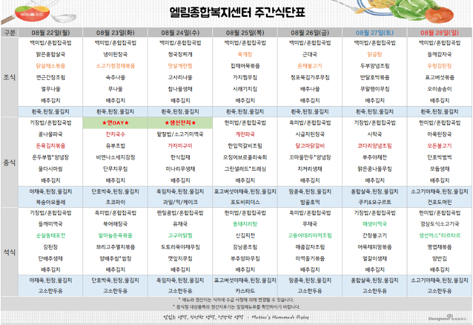Click the 카스타드 evening snack cell
This screenshot has height=325, width=473.
[245, 291]
